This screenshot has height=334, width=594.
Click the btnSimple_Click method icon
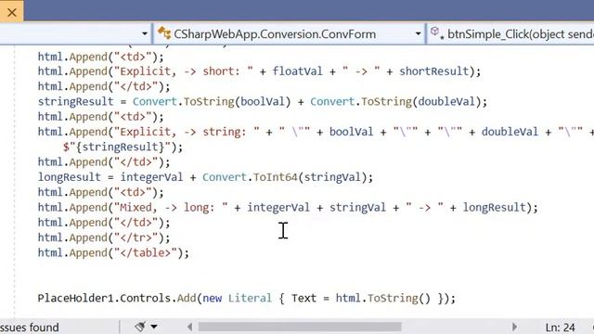tap(436, 33)
